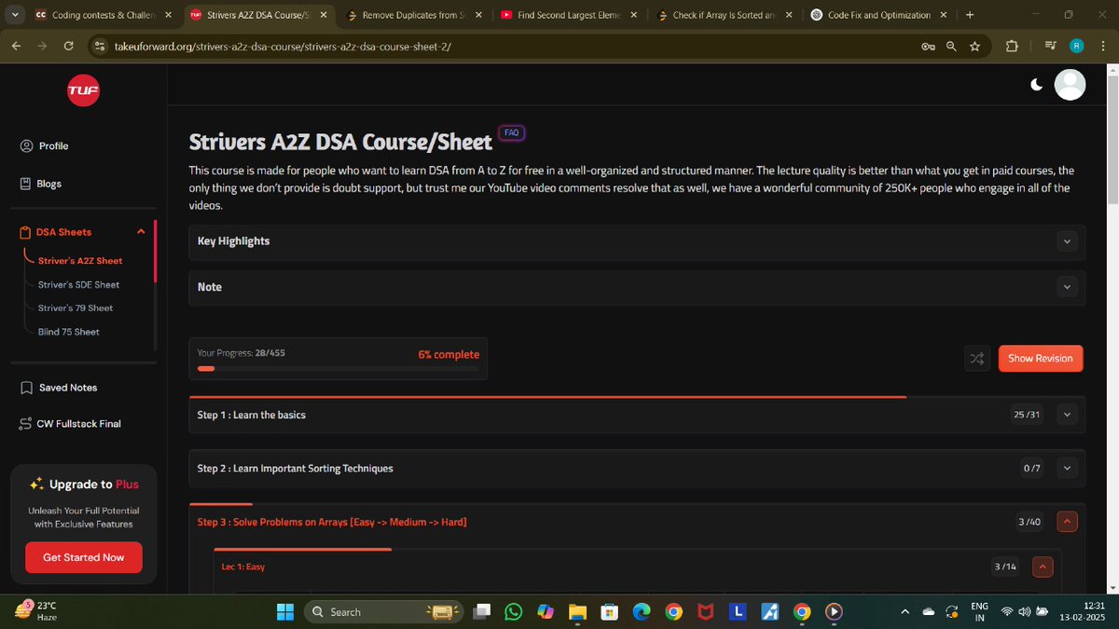This screenshot has width=1119, height=629.
Task: Click the DSA Sheets clipboard icon
Action: coord(25,231)
